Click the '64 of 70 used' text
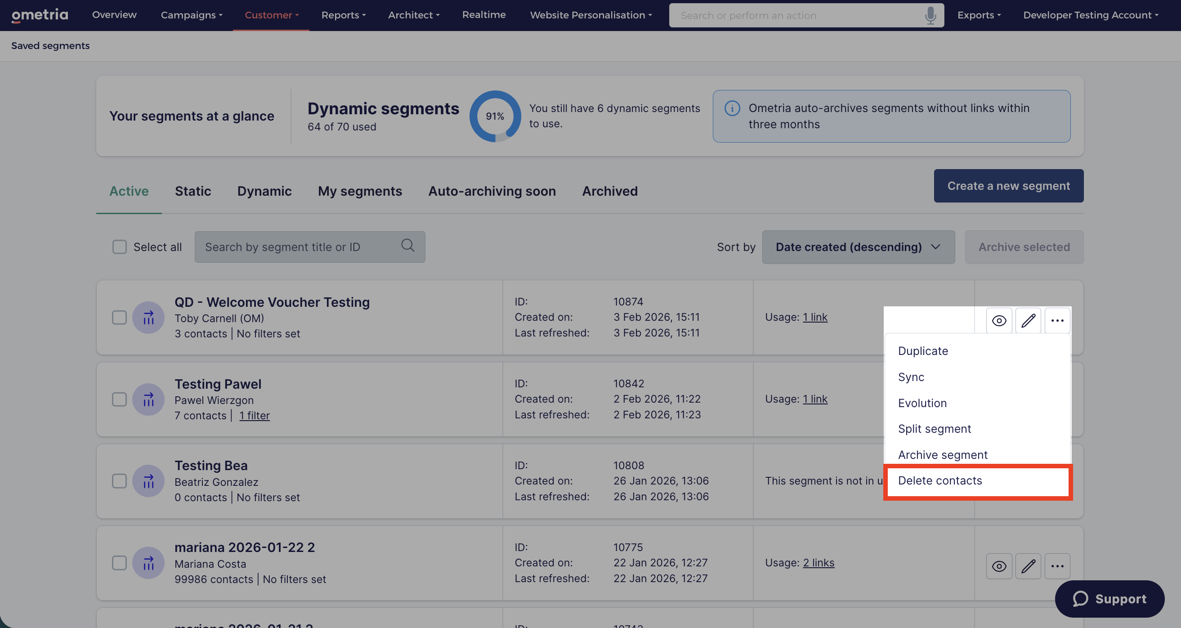The image size is (1181, 628). [341, 126]
